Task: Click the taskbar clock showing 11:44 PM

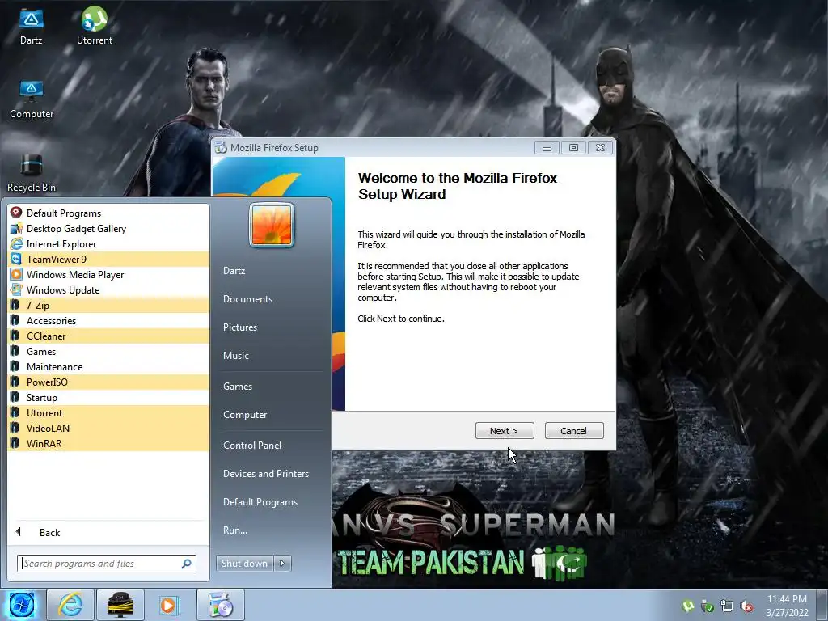Action: click(x=787, y=606)
